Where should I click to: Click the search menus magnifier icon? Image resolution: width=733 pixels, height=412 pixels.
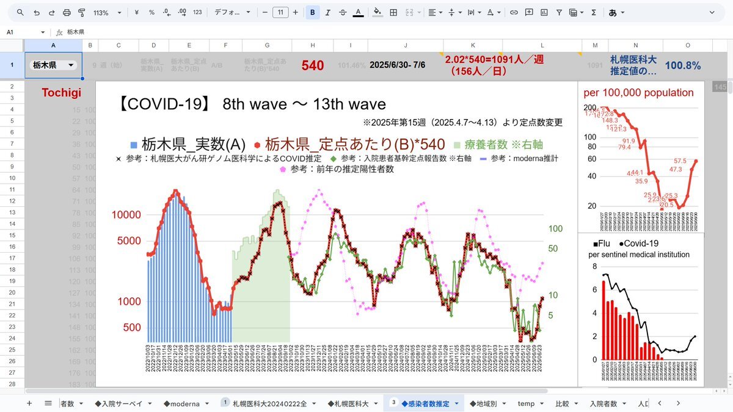[20, 12]
